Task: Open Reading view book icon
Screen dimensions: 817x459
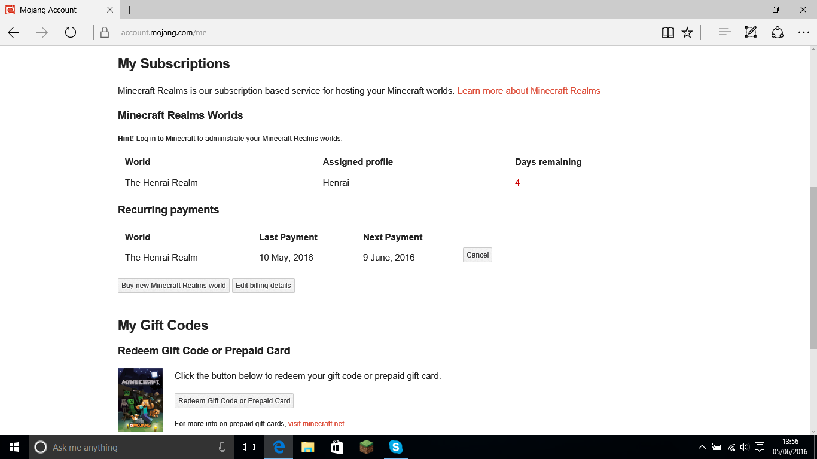Action: click(x=668, y=33)
